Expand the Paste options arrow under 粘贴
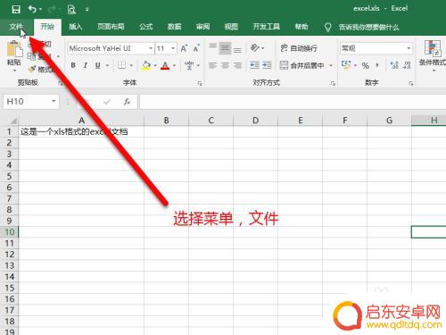 14,71
